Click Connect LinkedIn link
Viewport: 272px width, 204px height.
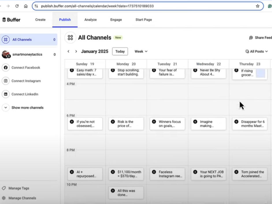[25, 94]
